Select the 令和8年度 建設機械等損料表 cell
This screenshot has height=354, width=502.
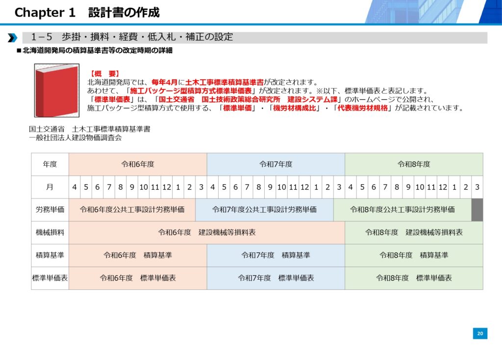[x=414, y=233]
